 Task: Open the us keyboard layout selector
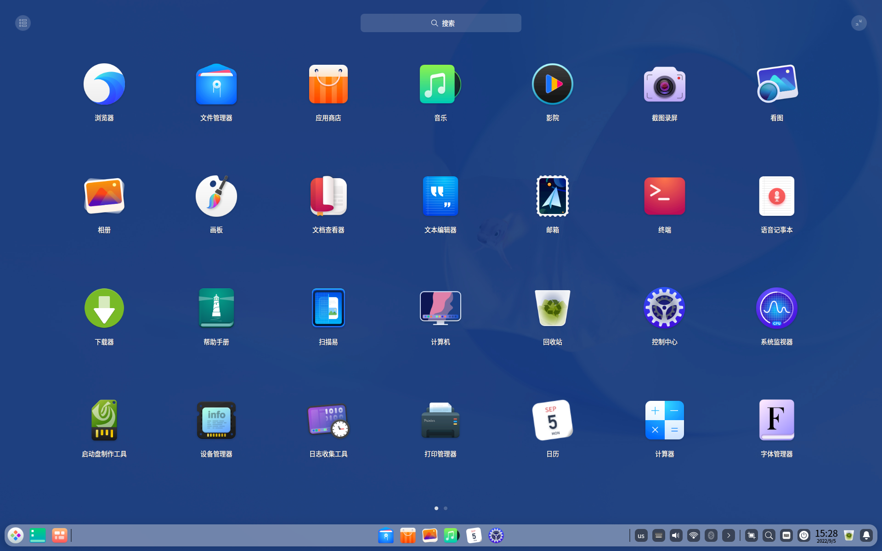641,535
